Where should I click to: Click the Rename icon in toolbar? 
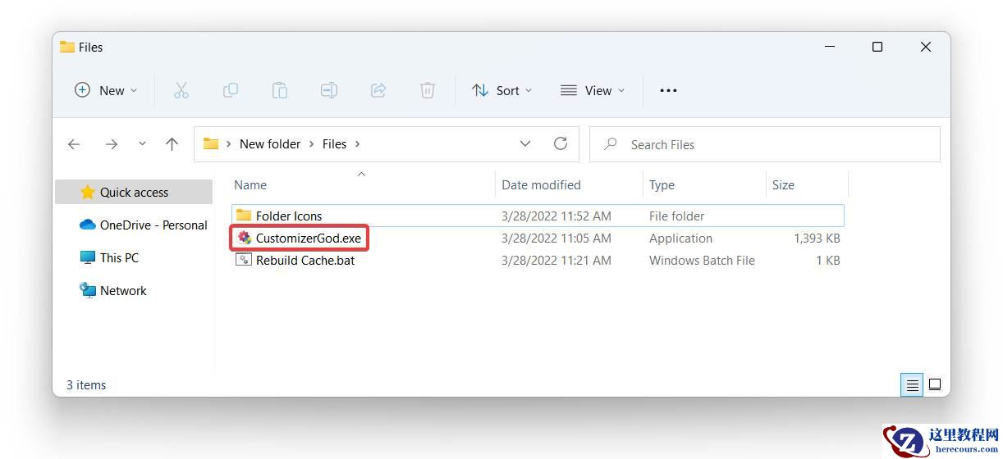tap(329, 90)
